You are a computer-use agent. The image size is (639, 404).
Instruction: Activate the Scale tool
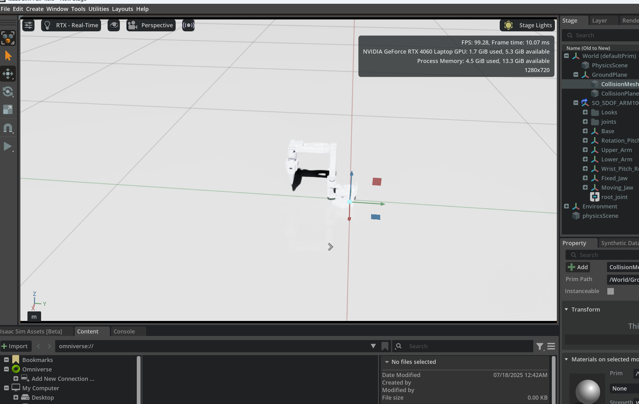tap(8, 110)
